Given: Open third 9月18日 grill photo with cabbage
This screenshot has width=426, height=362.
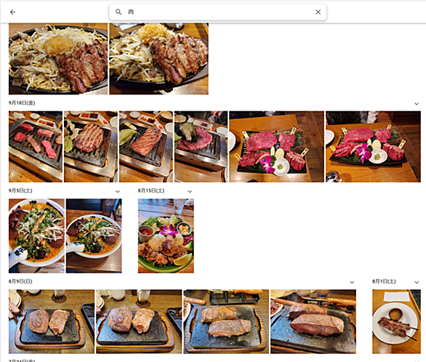Looking at the screenshot, I should (x=146, y=146).
